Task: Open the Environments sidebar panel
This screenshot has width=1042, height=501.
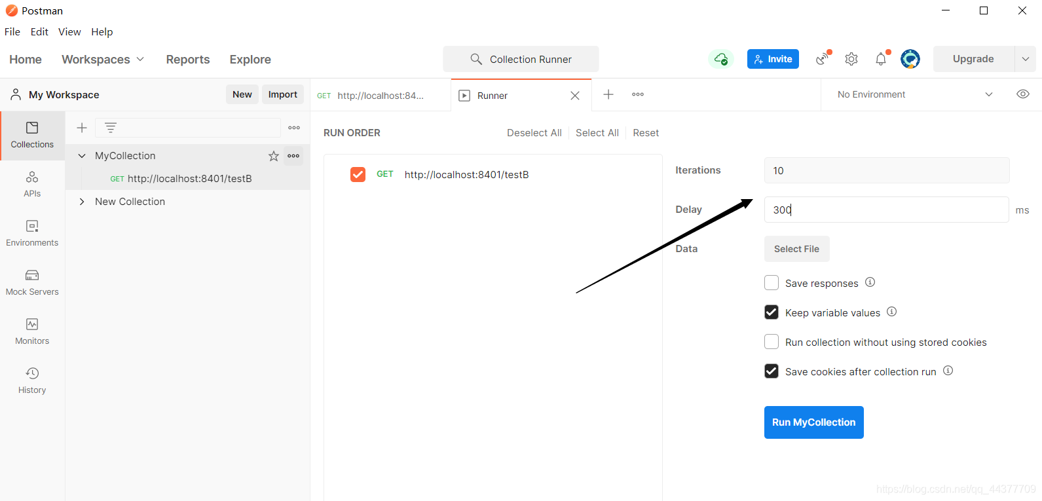Action: [x=32, y=233]
